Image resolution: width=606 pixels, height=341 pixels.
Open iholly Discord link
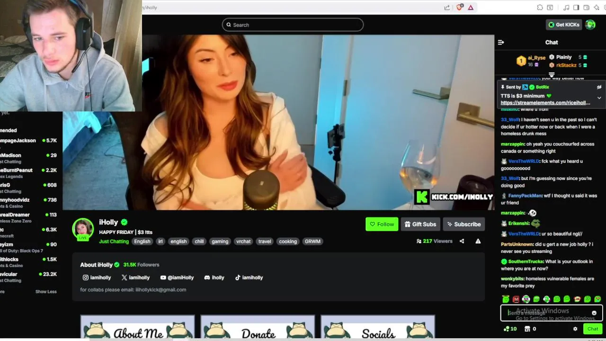(x=214, y=278)
